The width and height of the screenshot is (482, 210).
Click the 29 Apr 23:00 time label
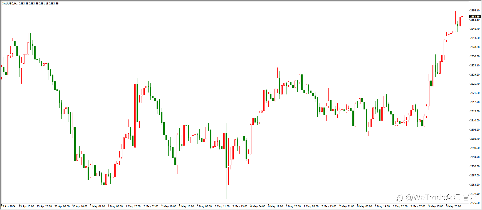44,206
